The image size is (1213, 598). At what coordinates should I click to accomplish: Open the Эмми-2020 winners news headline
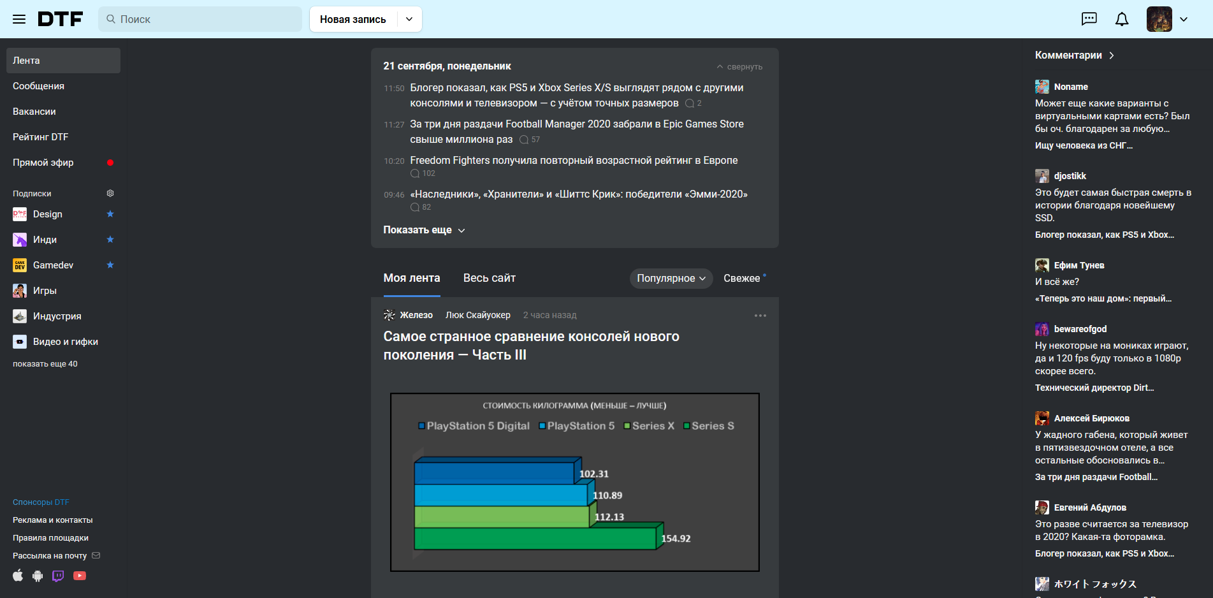click(579, 194)
